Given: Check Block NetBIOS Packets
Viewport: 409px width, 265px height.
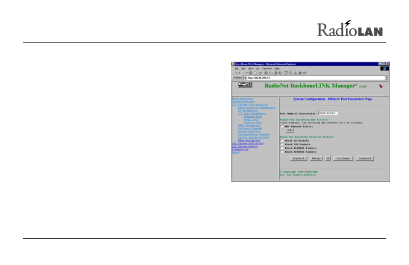Looking at the screenshot, I should click(x=282, y=152).
